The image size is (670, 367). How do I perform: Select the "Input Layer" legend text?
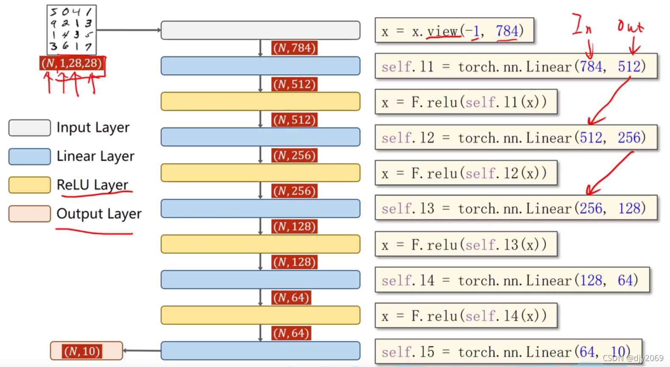click(93, 127)
